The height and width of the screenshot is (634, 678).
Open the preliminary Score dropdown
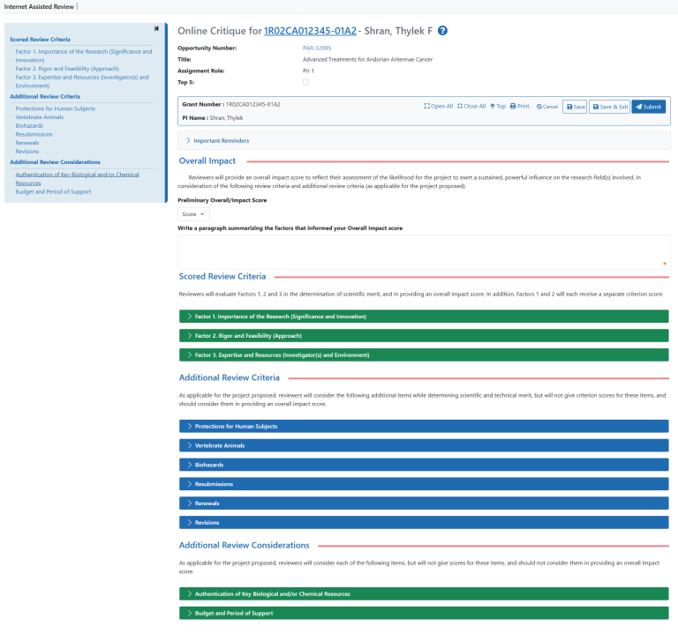click(193, 213)
